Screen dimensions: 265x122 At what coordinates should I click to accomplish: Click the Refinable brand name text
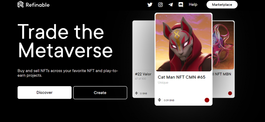(38, 5)
